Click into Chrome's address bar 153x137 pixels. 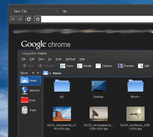pos(97,19)
